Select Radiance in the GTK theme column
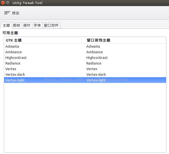 pos(13,63)
